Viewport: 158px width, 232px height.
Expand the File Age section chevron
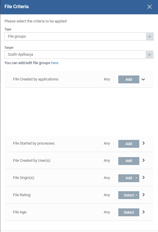143,212
